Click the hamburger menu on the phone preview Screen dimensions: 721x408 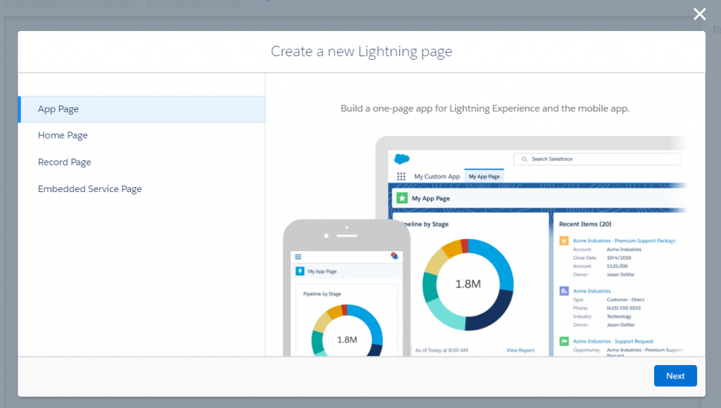tap(298, 257)
